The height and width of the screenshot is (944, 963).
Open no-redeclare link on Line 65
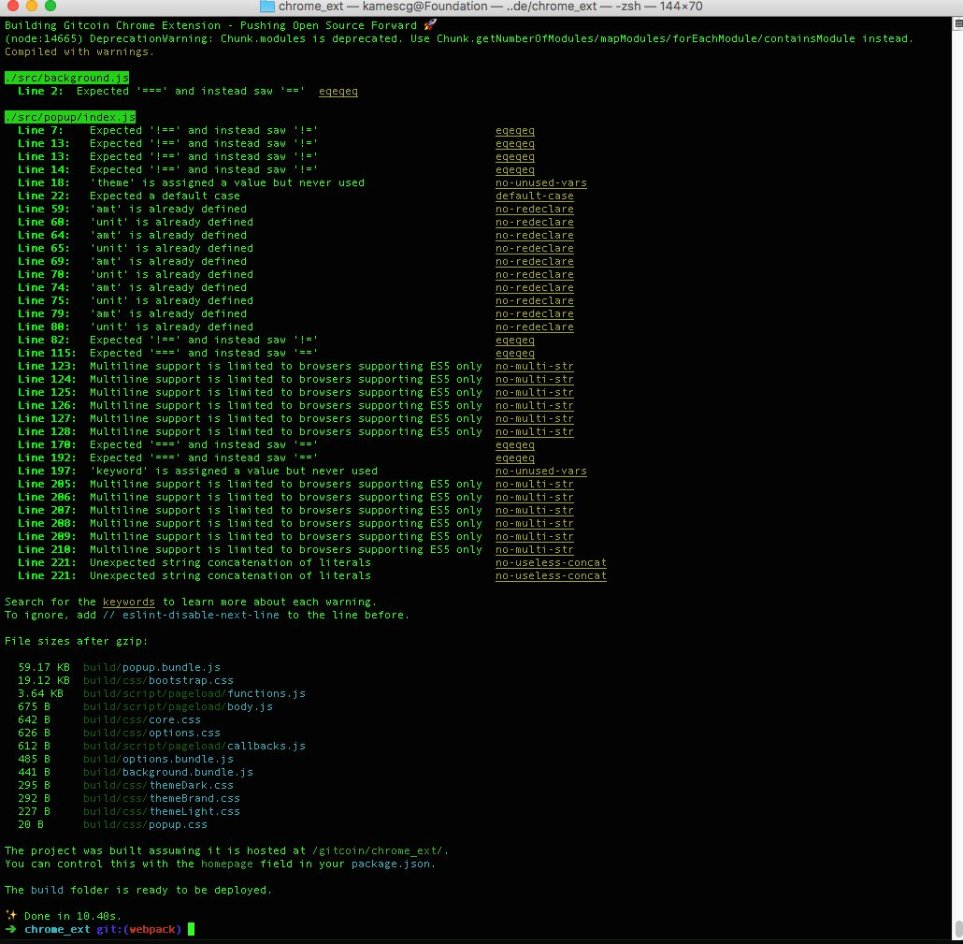coord(534,248)
